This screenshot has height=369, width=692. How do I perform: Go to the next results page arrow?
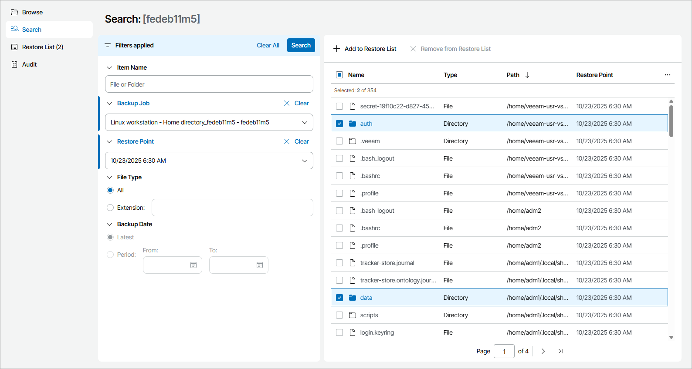point(543,351)
